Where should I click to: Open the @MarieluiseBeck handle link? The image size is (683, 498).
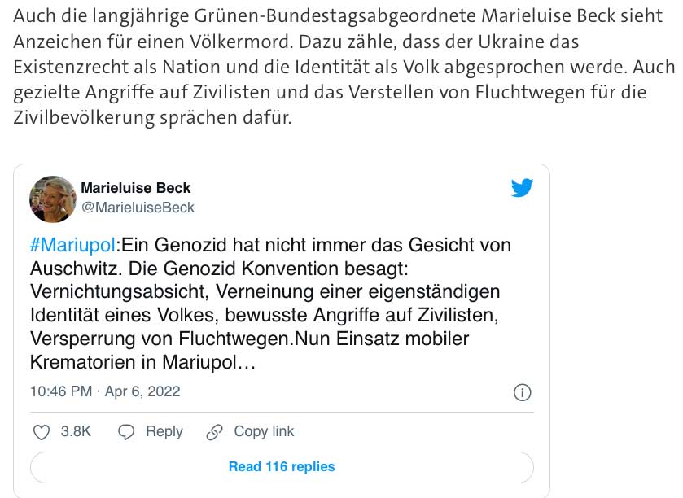(x=138, y=207)
